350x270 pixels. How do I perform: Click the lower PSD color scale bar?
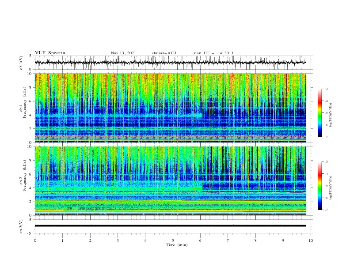(320, 186)
